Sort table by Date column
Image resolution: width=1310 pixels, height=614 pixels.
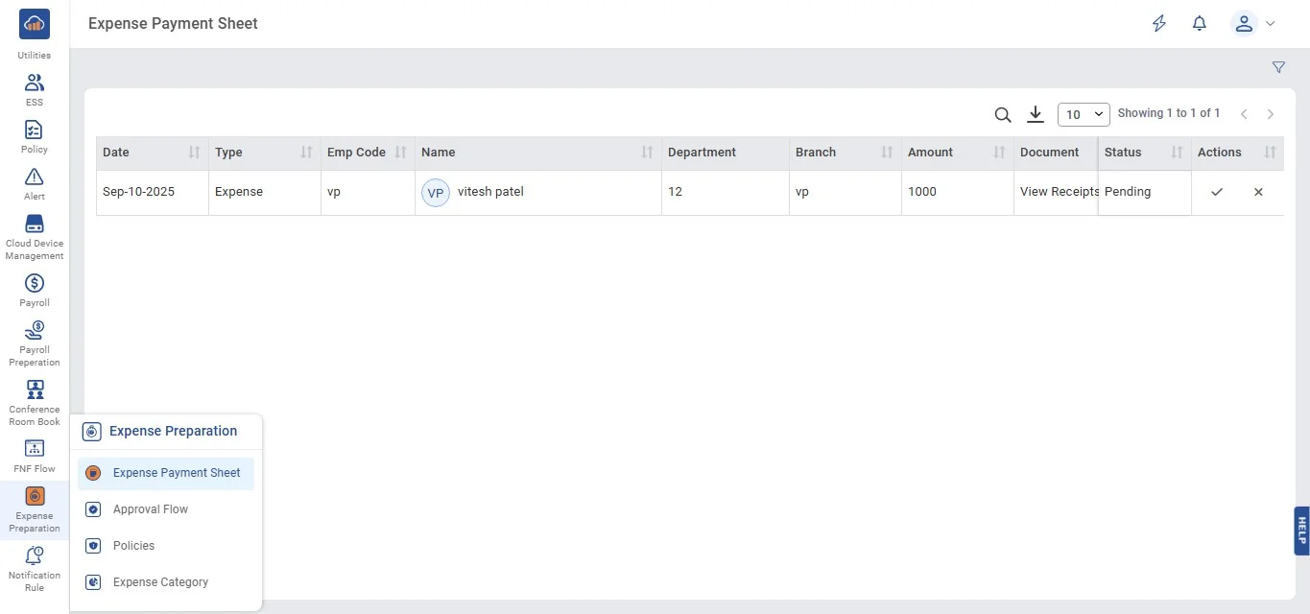tap(194, 153)
